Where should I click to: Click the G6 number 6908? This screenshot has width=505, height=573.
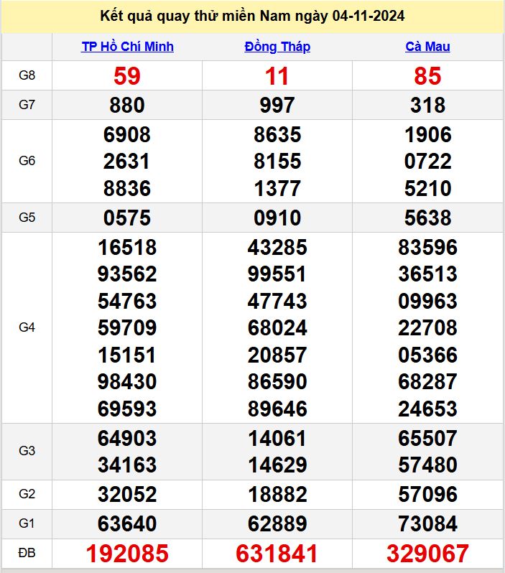pyautogui.click(x=127, y=135)
